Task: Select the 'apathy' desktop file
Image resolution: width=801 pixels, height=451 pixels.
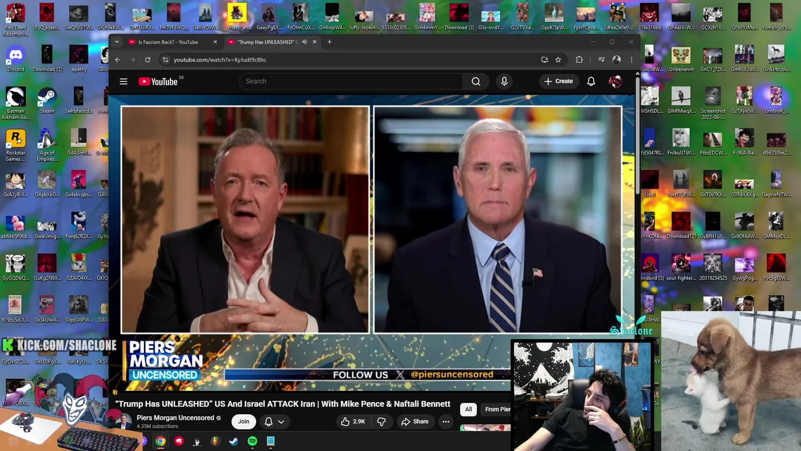Action: 78,59
